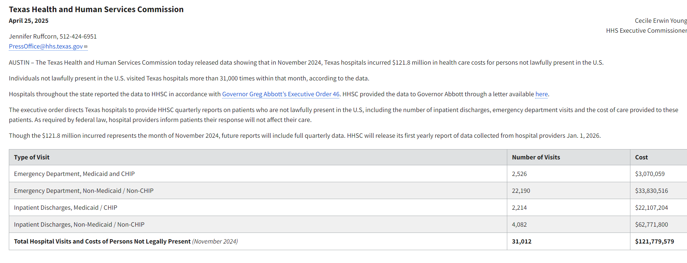Open Governor Greg Abbott's Executive Order 46 link

pos(281,94)
